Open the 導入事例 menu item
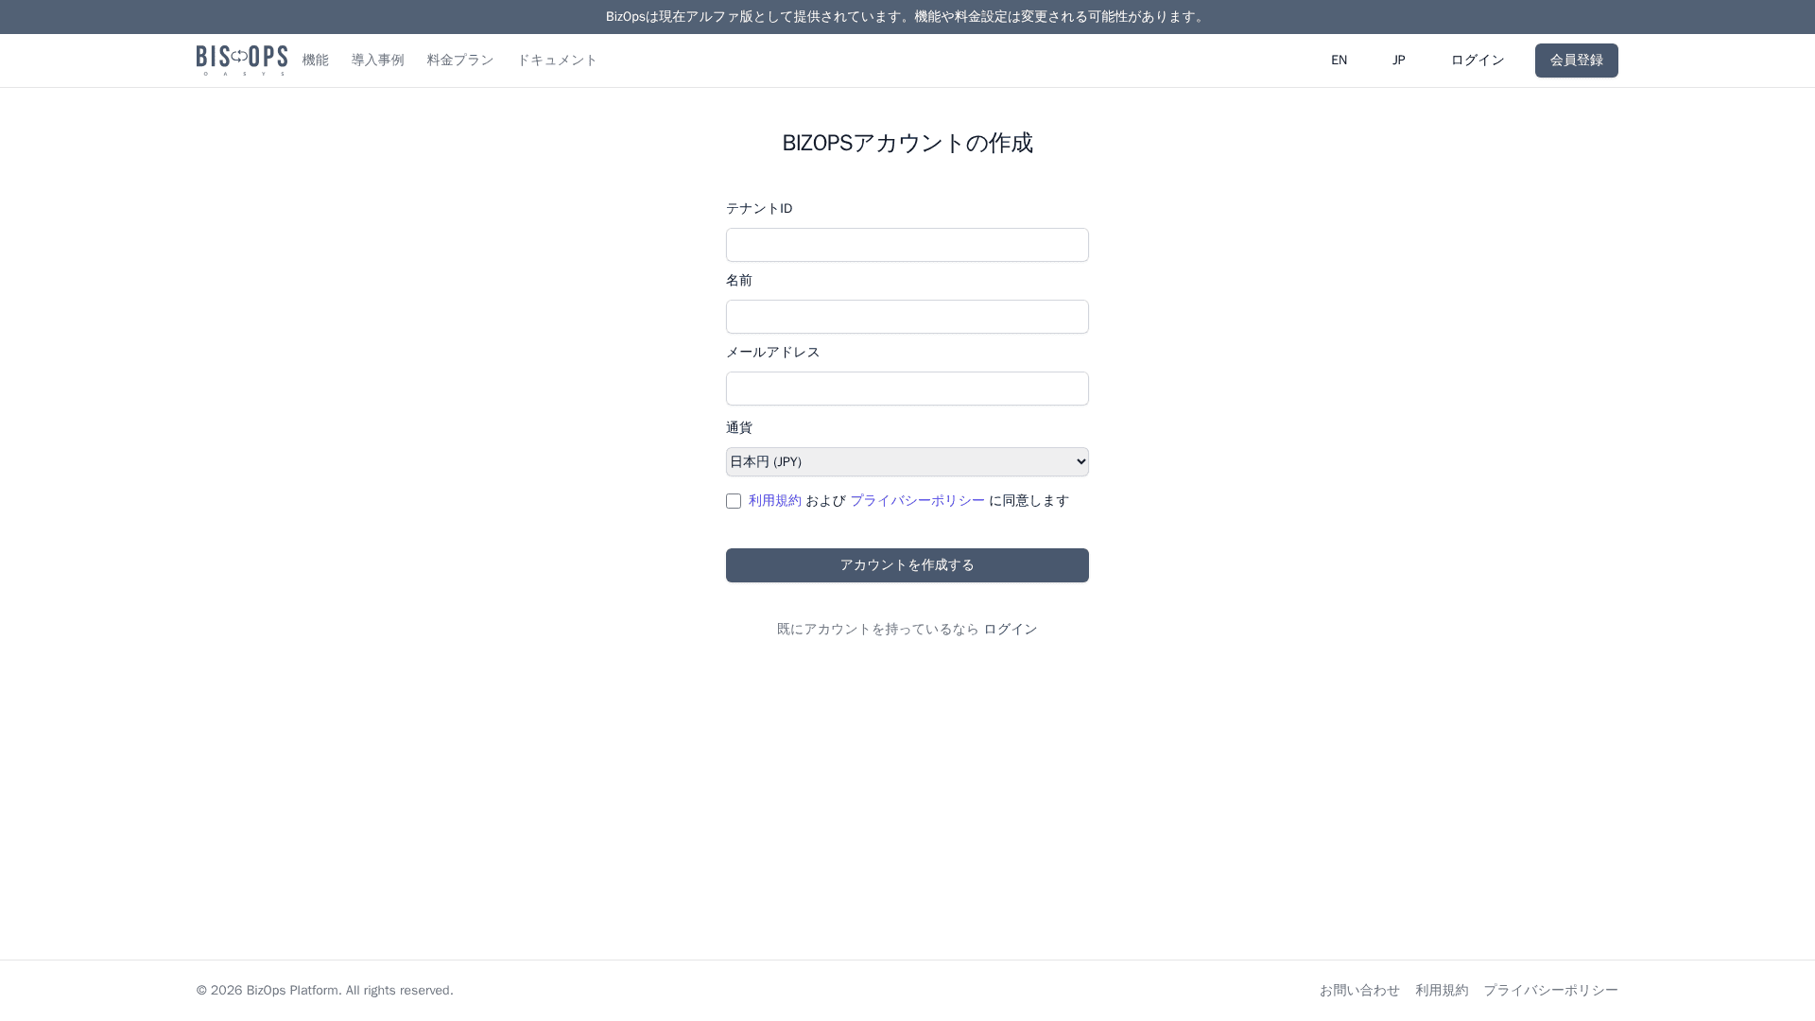The image size is (1815, 1021). (x=378, y=61)
